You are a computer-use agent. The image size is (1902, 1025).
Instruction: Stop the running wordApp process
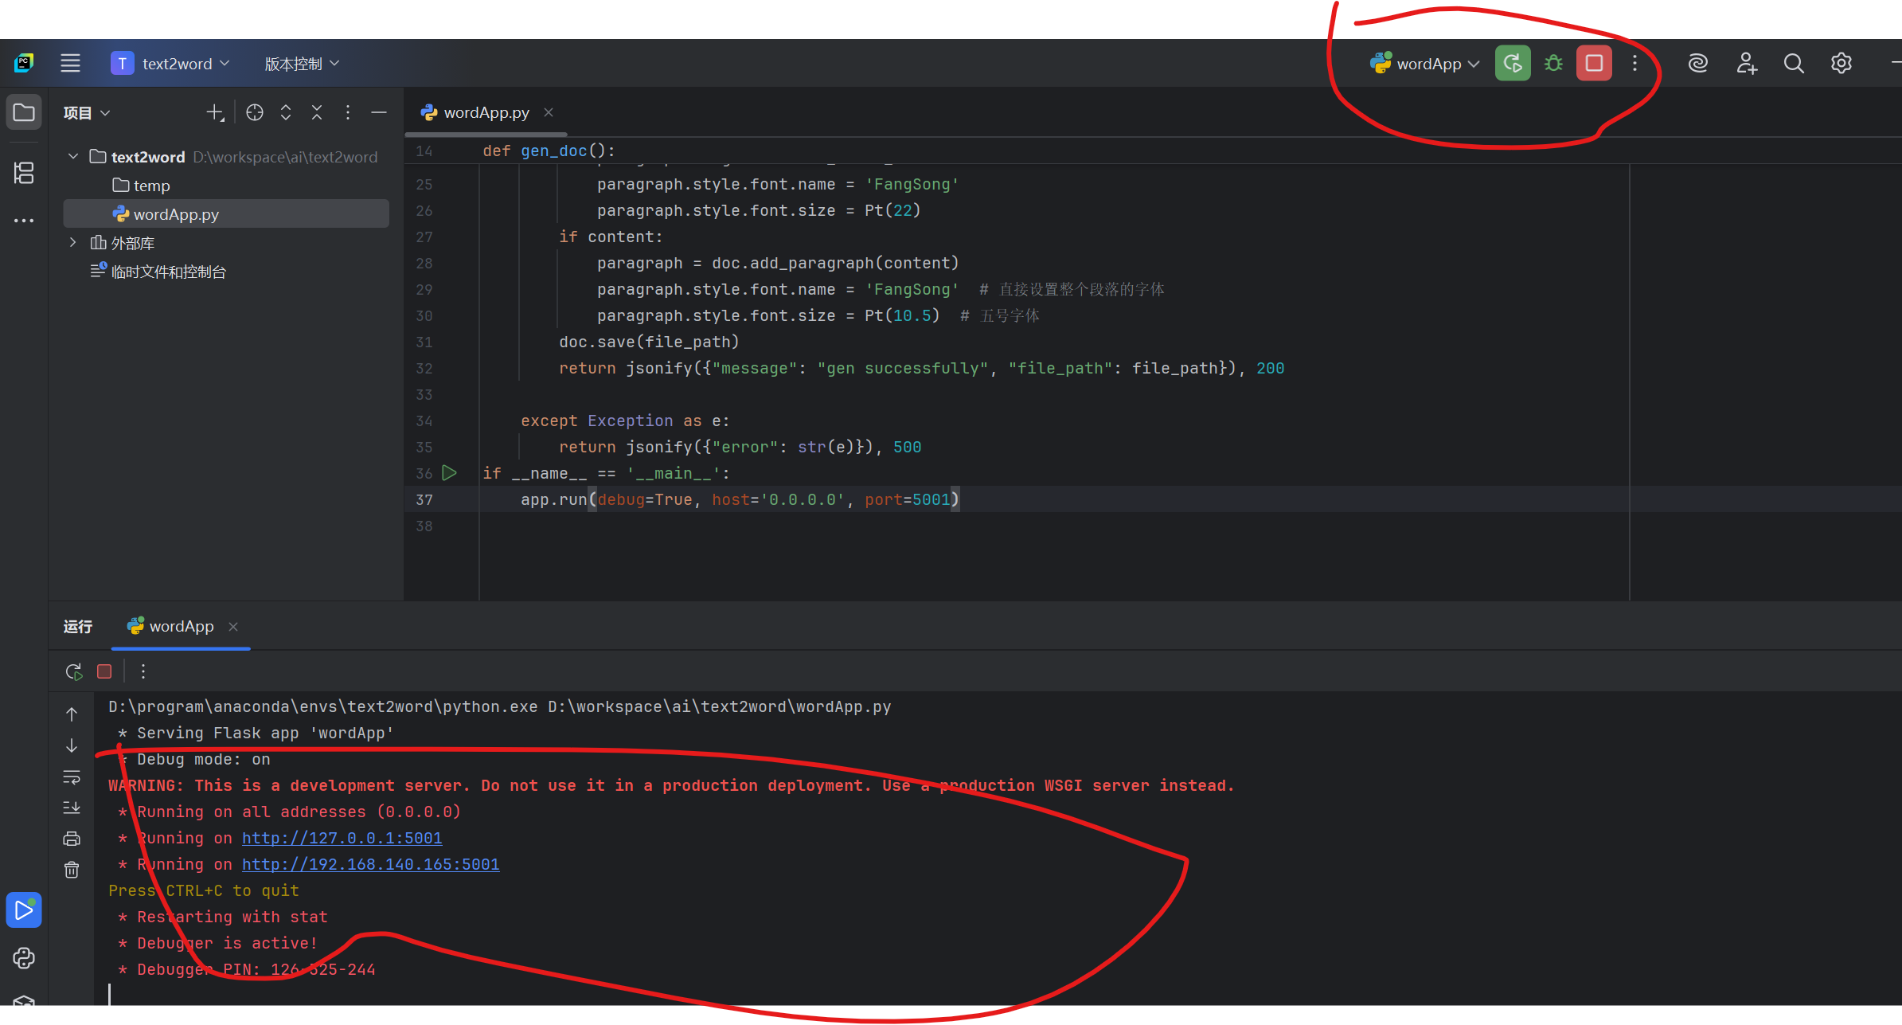(x=1592, y=63)
